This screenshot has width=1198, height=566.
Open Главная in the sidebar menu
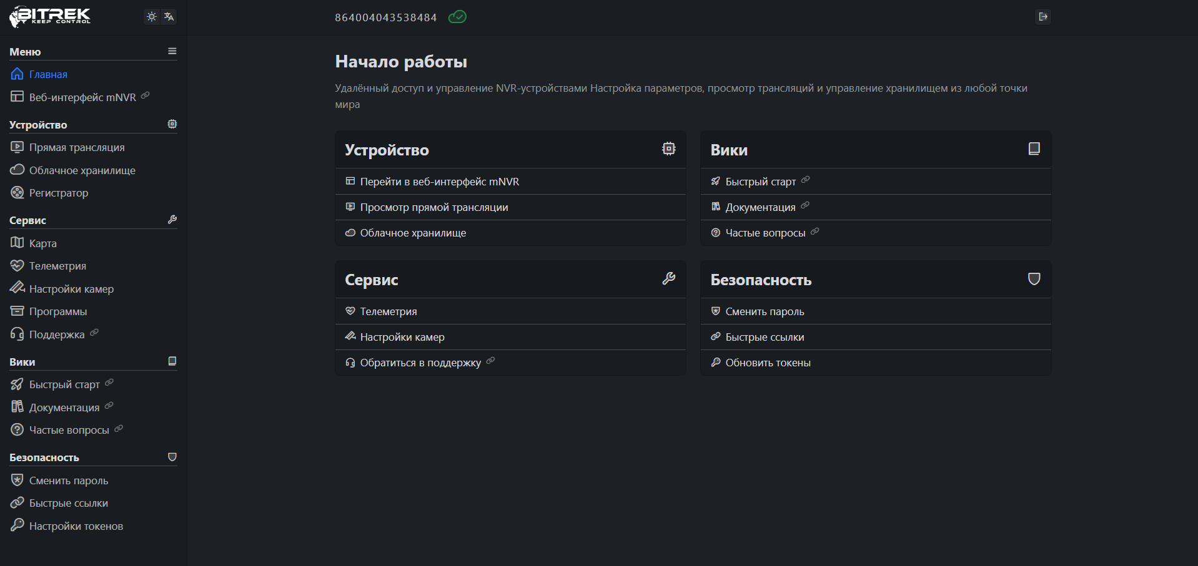48,74
